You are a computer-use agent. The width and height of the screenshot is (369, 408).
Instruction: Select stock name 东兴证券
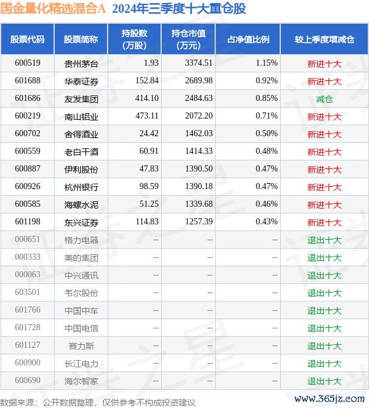(81, 223)
